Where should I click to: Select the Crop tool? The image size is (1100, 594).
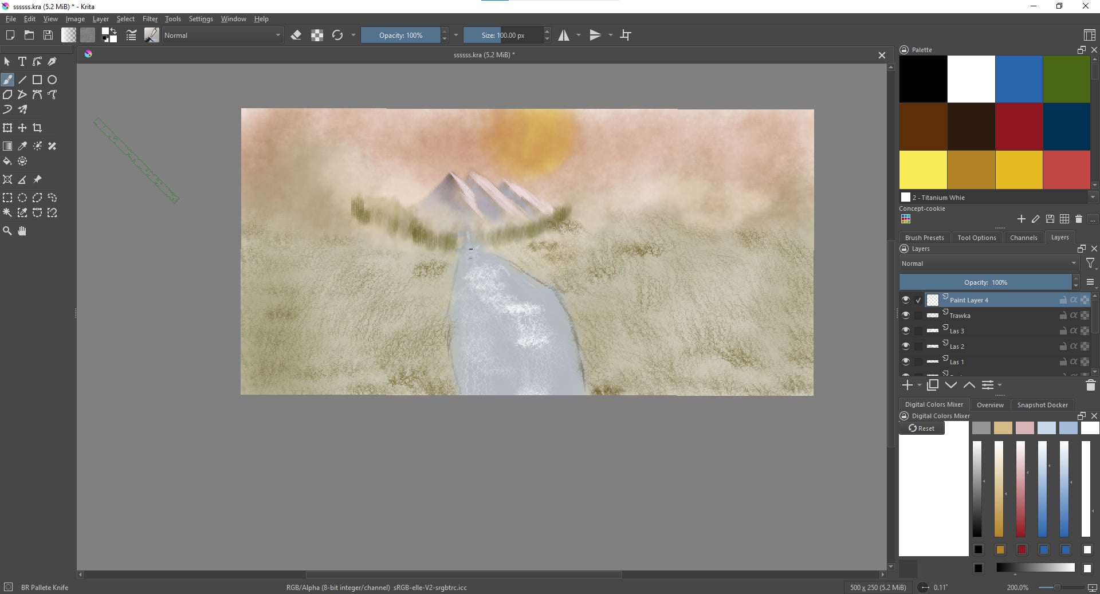pyautogui.click(x=37, y=128)
